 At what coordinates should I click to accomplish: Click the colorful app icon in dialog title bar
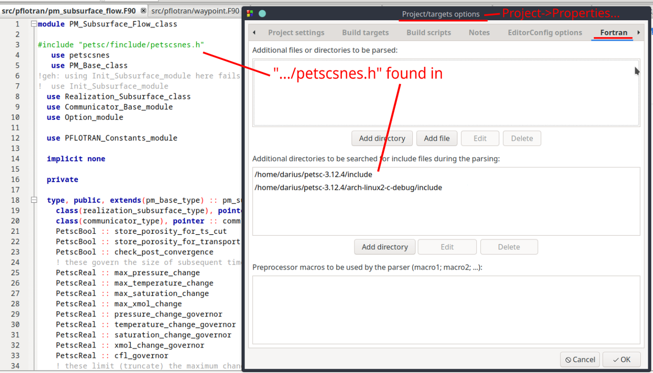[250, 14]
